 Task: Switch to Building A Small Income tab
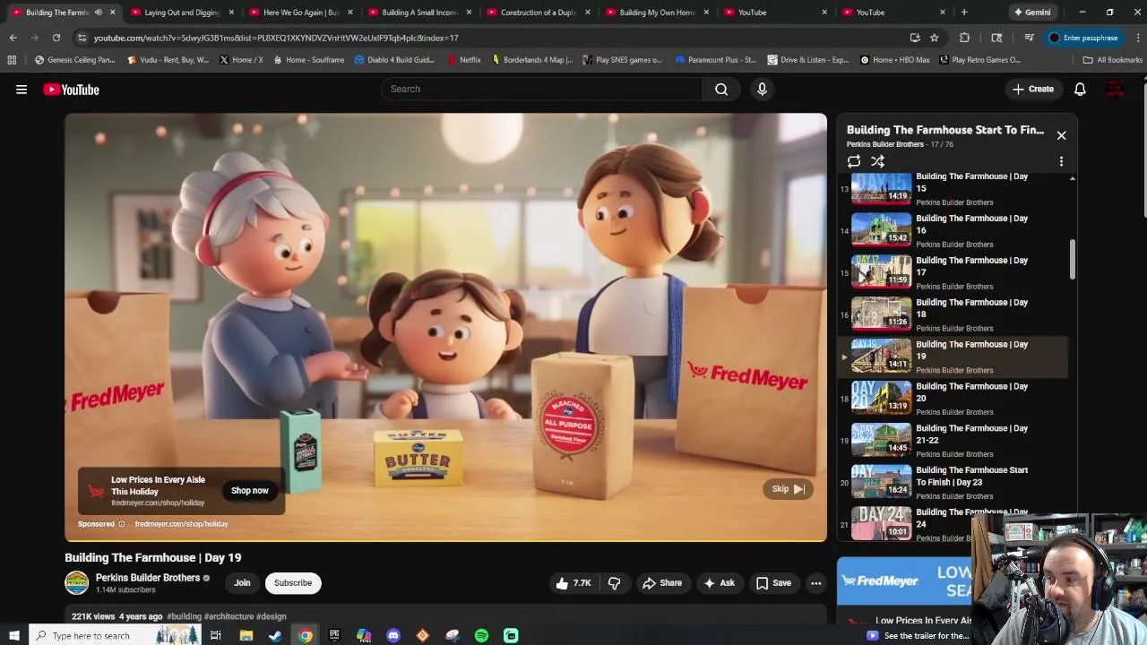pos(419,13)
